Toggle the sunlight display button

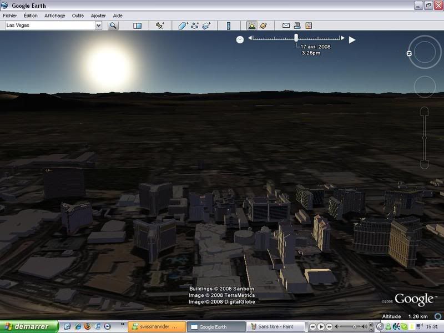click(x=251, y=26)
